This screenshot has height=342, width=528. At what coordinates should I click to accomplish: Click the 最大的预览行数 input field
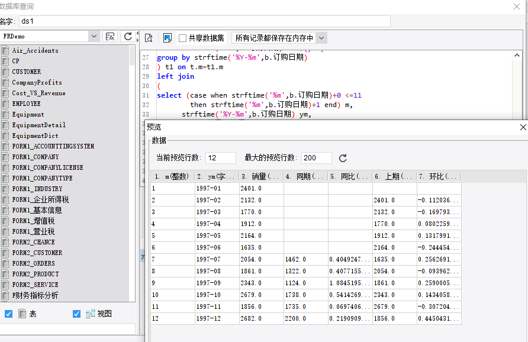click(317, 158)
